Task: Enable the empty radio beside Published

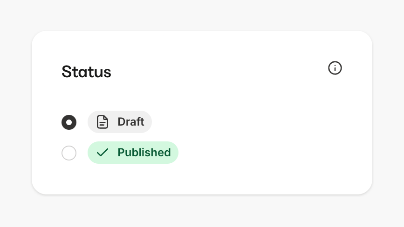Action: (x=69, y=153)
